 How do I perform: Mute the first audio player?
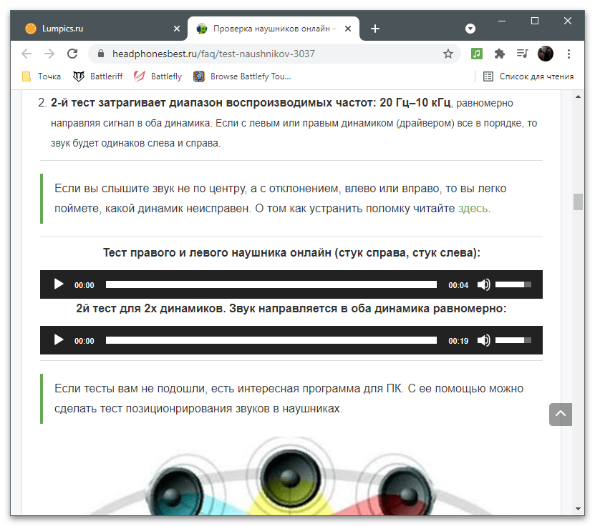[484, 284]
